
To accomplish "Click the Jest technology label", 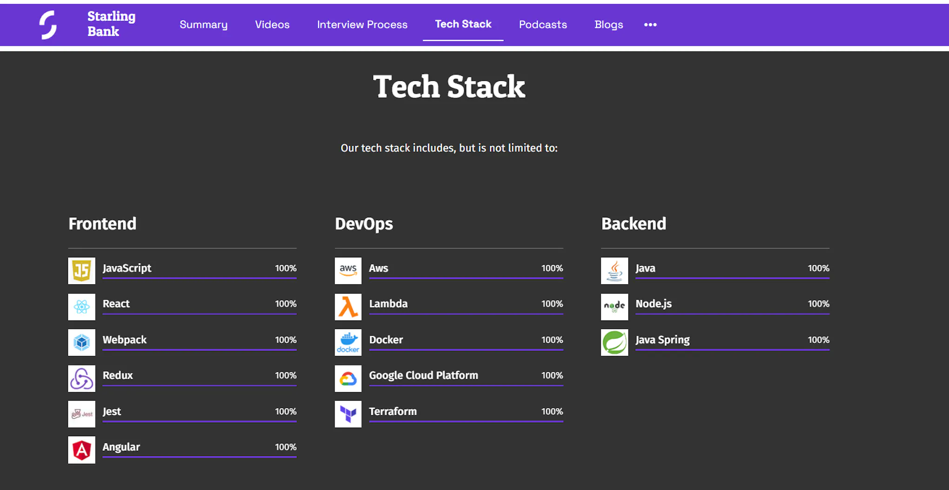I will (x=112, y=411).
